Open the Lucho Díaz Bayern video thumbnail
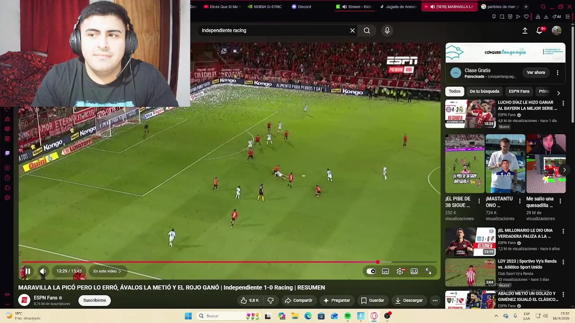Screen dimensions: 575x323 tap(470, 114)
